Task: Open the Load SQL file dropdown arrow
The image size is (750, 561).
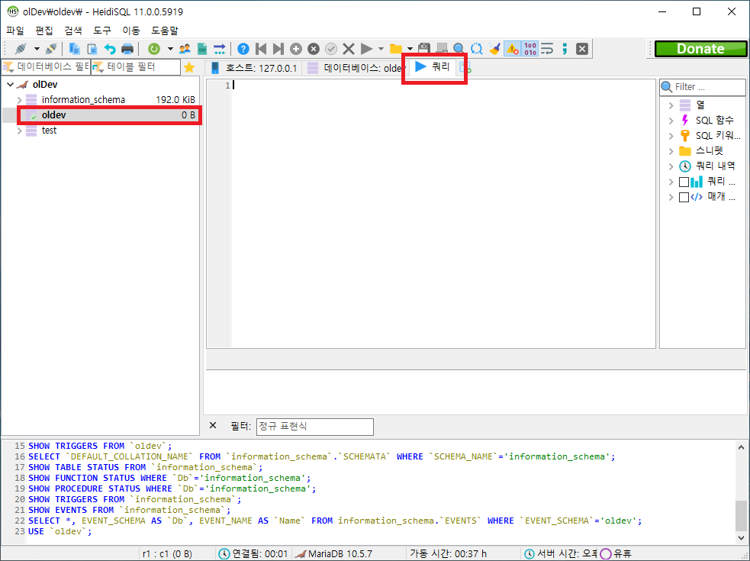Action: [410, 49]
